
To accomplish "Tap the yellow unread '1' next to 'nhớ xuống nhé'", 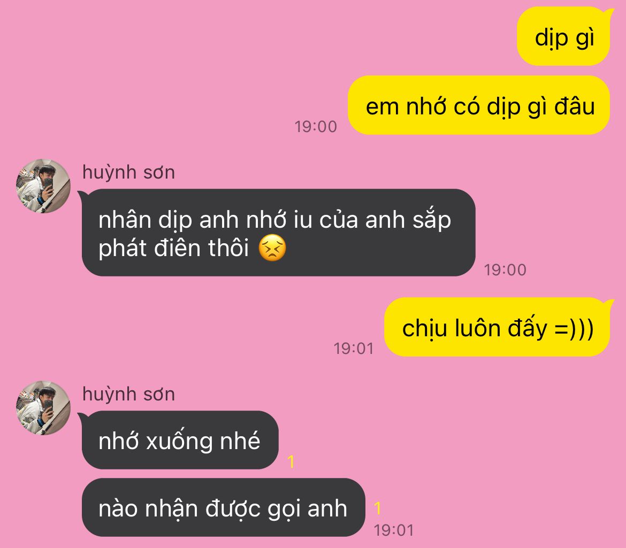I will [291, 461].
